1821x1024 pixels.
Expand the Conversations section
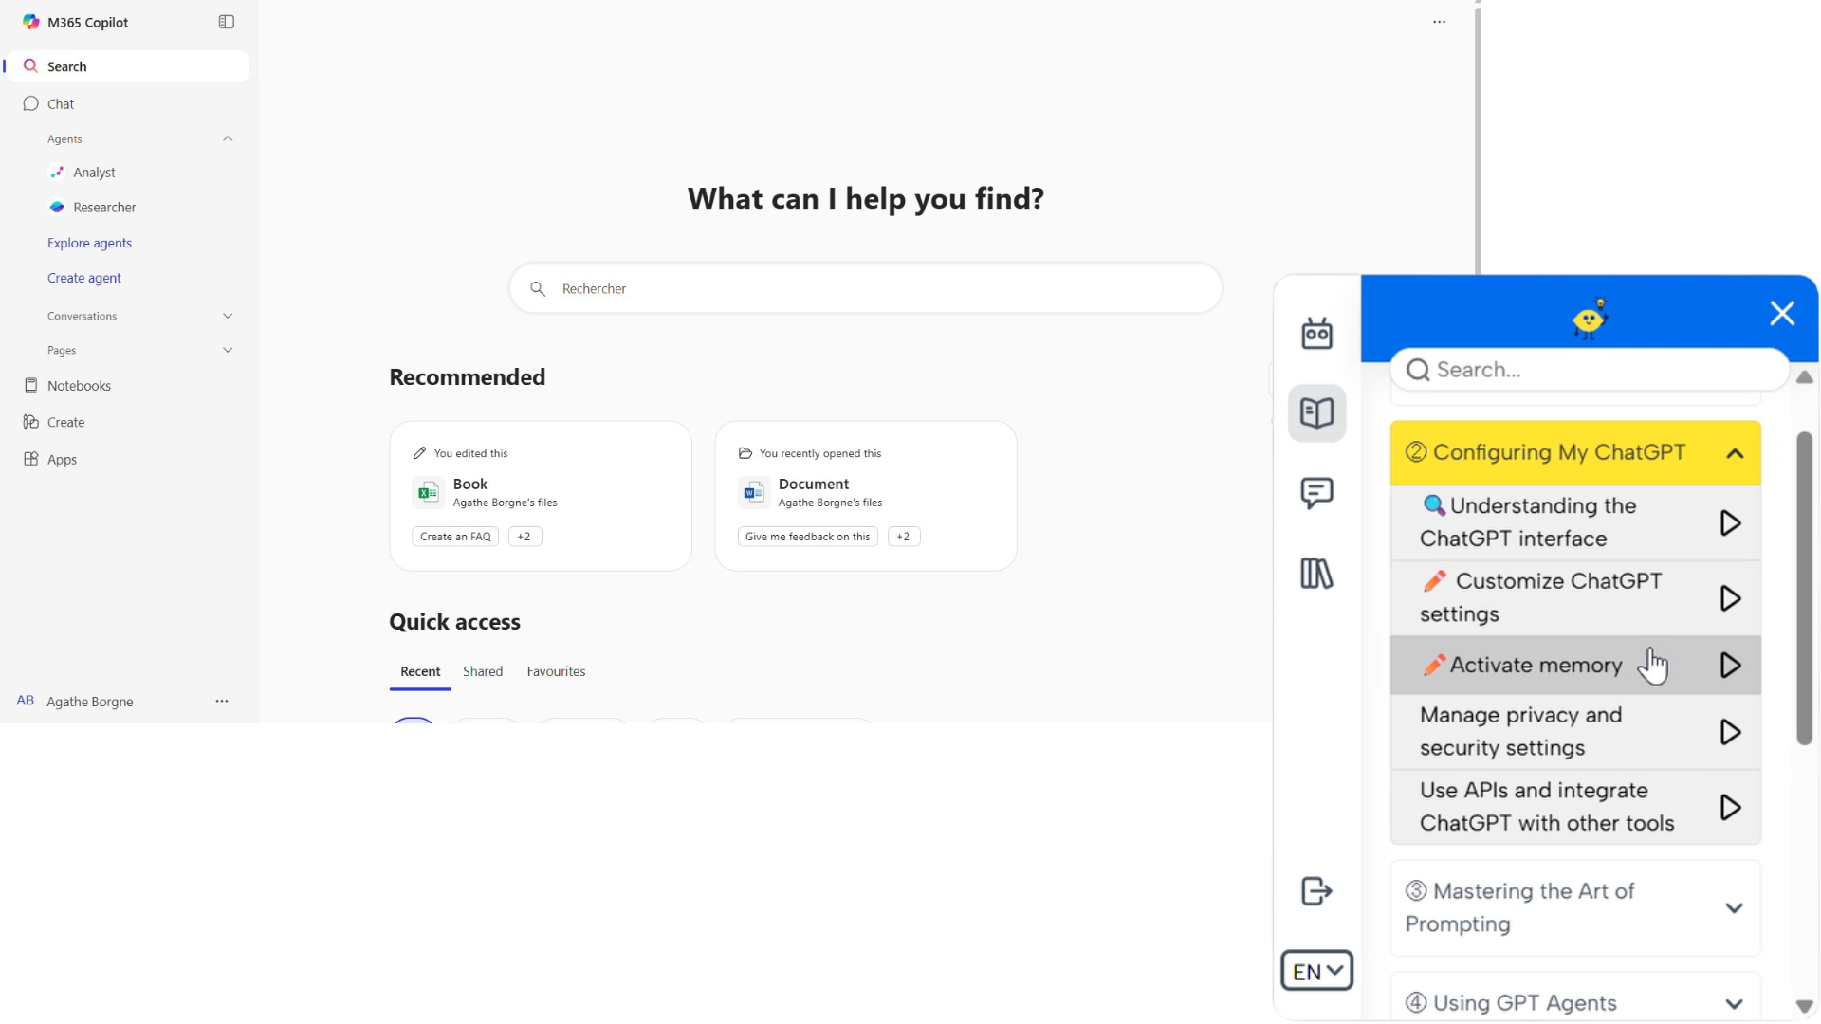(x=228, y=316)
